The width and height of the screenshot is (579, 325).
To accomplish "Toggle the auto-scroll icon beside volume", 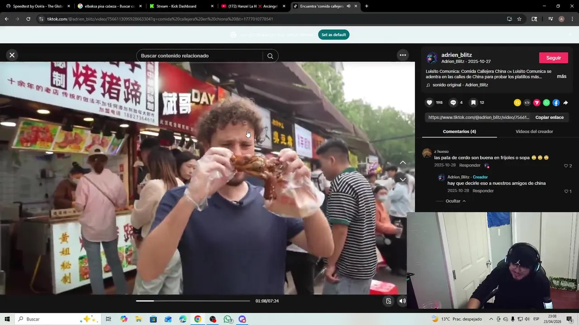I will pos(389,301).
